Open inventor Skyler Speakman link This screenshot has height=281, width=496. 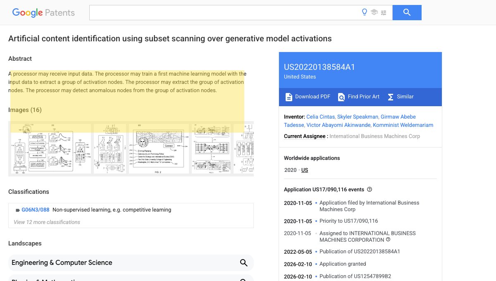pos(358,117)
